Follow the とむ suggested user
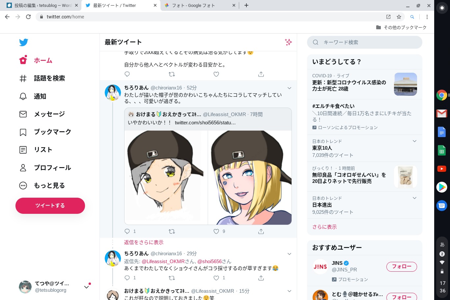Screen dimensions: 450x300 [402, 297]
